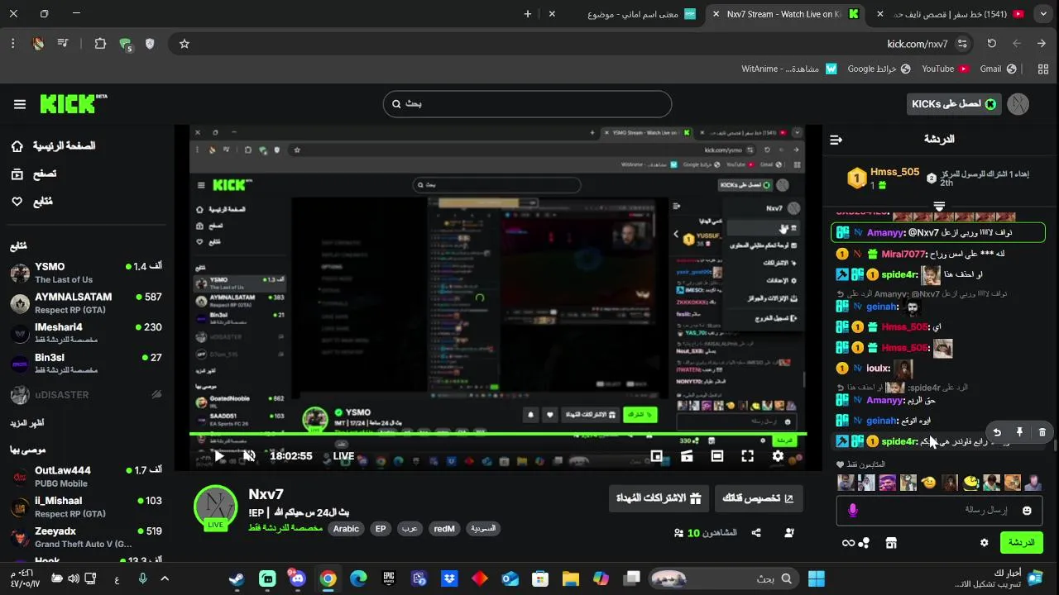The image size is (1059, 595).
Task: Open Zeeyadx recommended channel
Action: pos(86,537)
